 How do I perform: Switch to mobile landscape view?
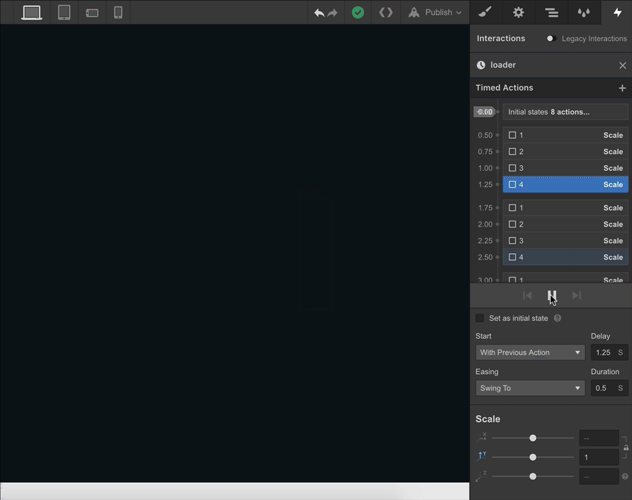(x=92, y=13)
